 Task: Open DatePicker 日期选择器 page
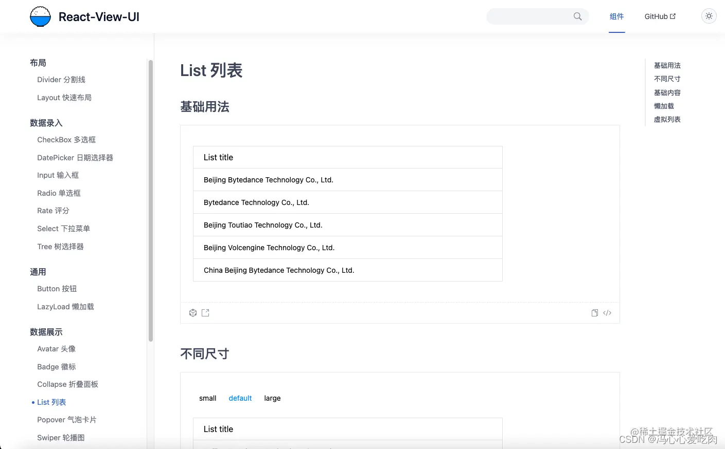pyautogui.click(x=75, y=158)
